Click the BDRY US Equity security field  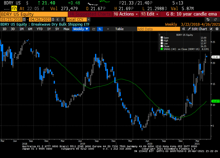(34, 14)
